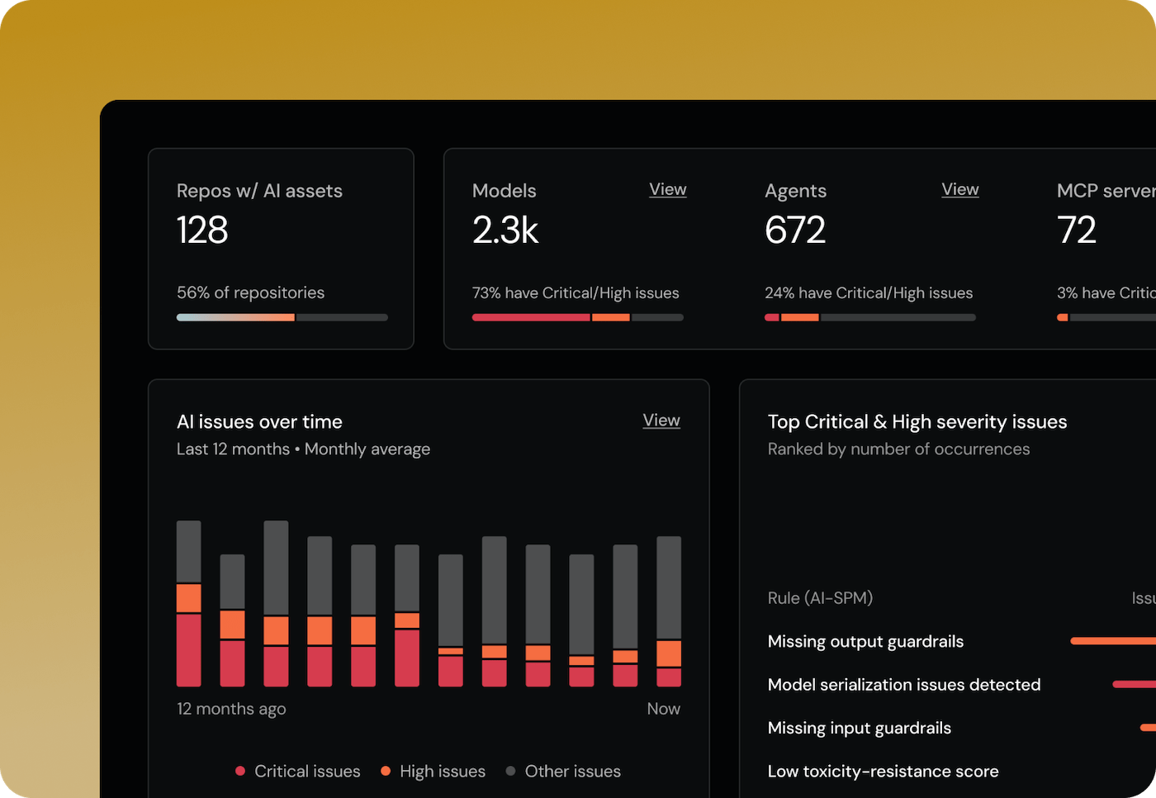
Task: Open the View link on AI issues over time
Action: pos(661,420)
